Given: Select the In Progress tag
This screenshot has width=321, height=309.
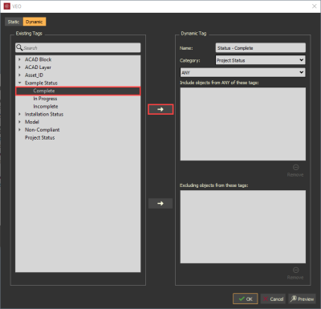Looking at the screenshot, I should click(x=45, y=99).
